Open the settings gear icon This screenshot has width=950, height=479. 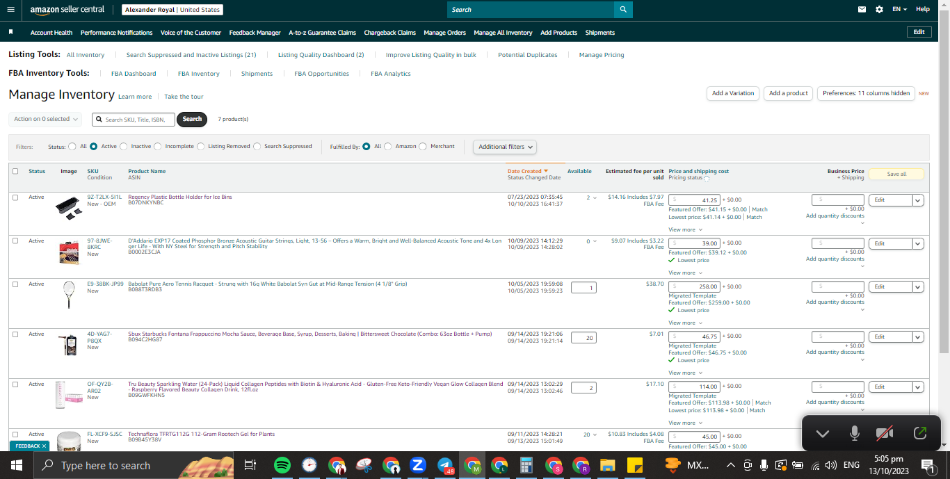click(879, 9)
